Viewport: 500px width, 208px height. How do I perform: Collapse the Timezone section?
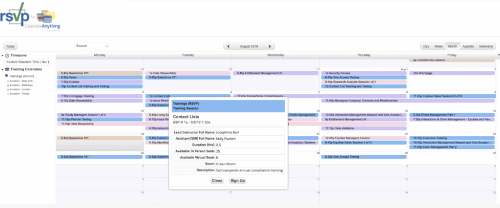point(2,56)
